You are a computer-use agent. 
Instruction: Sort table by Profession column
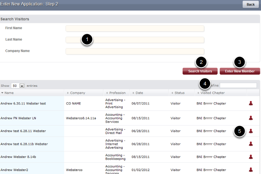coord(116,93)
